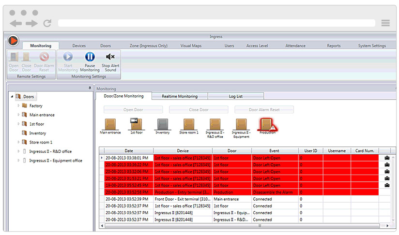Open camera snapshot for 03:38:01 PM event
This screenshot has height=235, width=399.
point(387,158)
